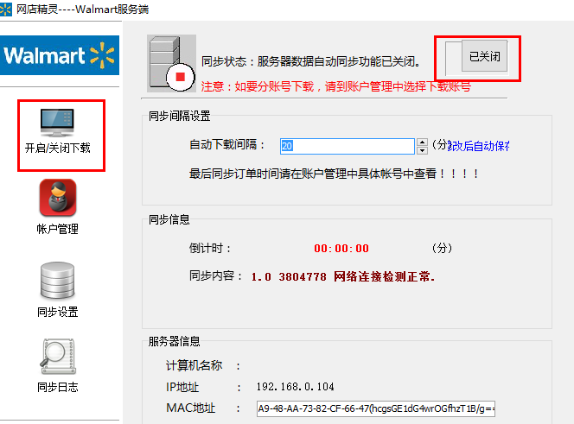Click the MAC地址 text field
The height and width of the screenshot is (424, 574).
tap(375, 408)
